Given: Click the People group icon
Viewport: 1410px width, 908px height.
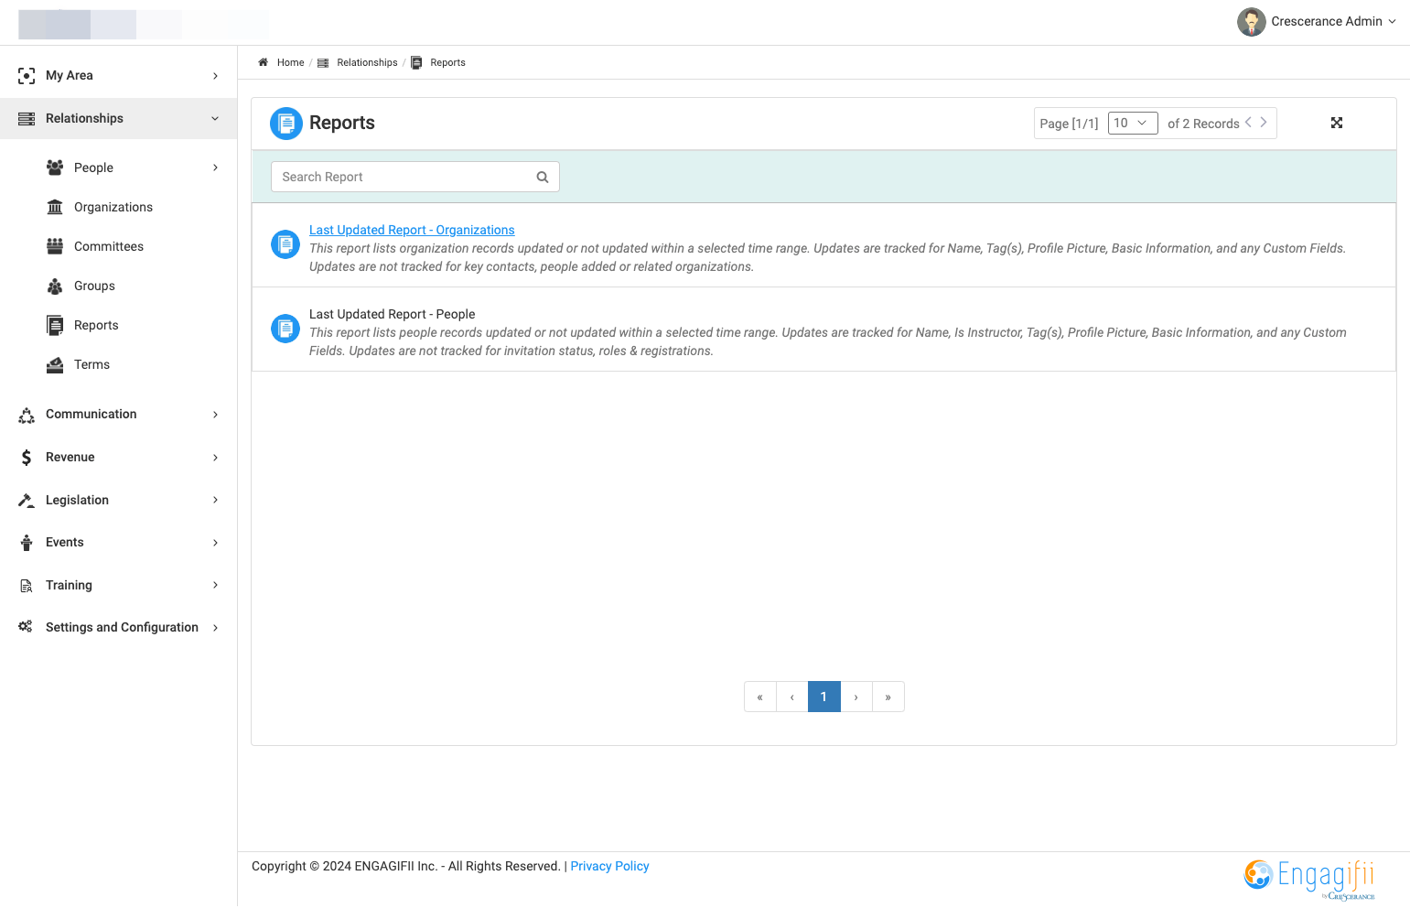Looking at the screenshot, I should point(55,168).
